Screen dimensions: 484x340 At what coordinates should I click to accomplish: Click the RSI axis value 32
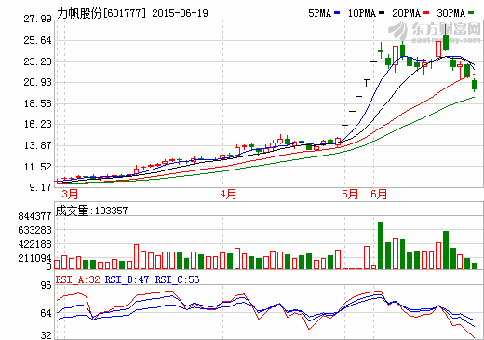(x=46, y=335)
